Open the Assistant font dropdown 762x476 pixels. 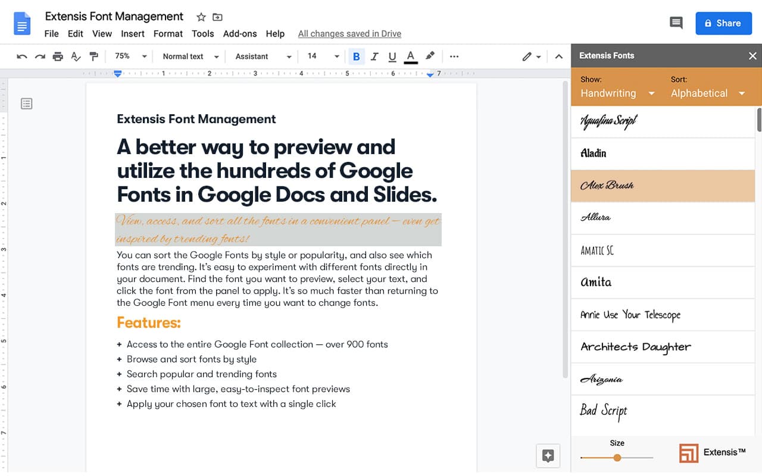[x=263, y=57]
